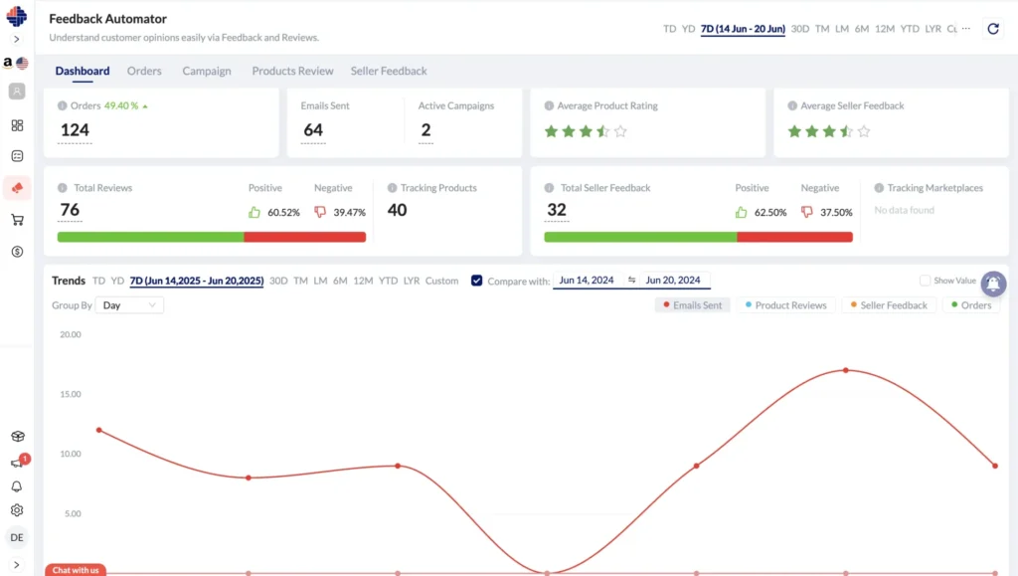The image size is (1018, 576).
Task: Select Trends LYR range
Action: [412, 281]
